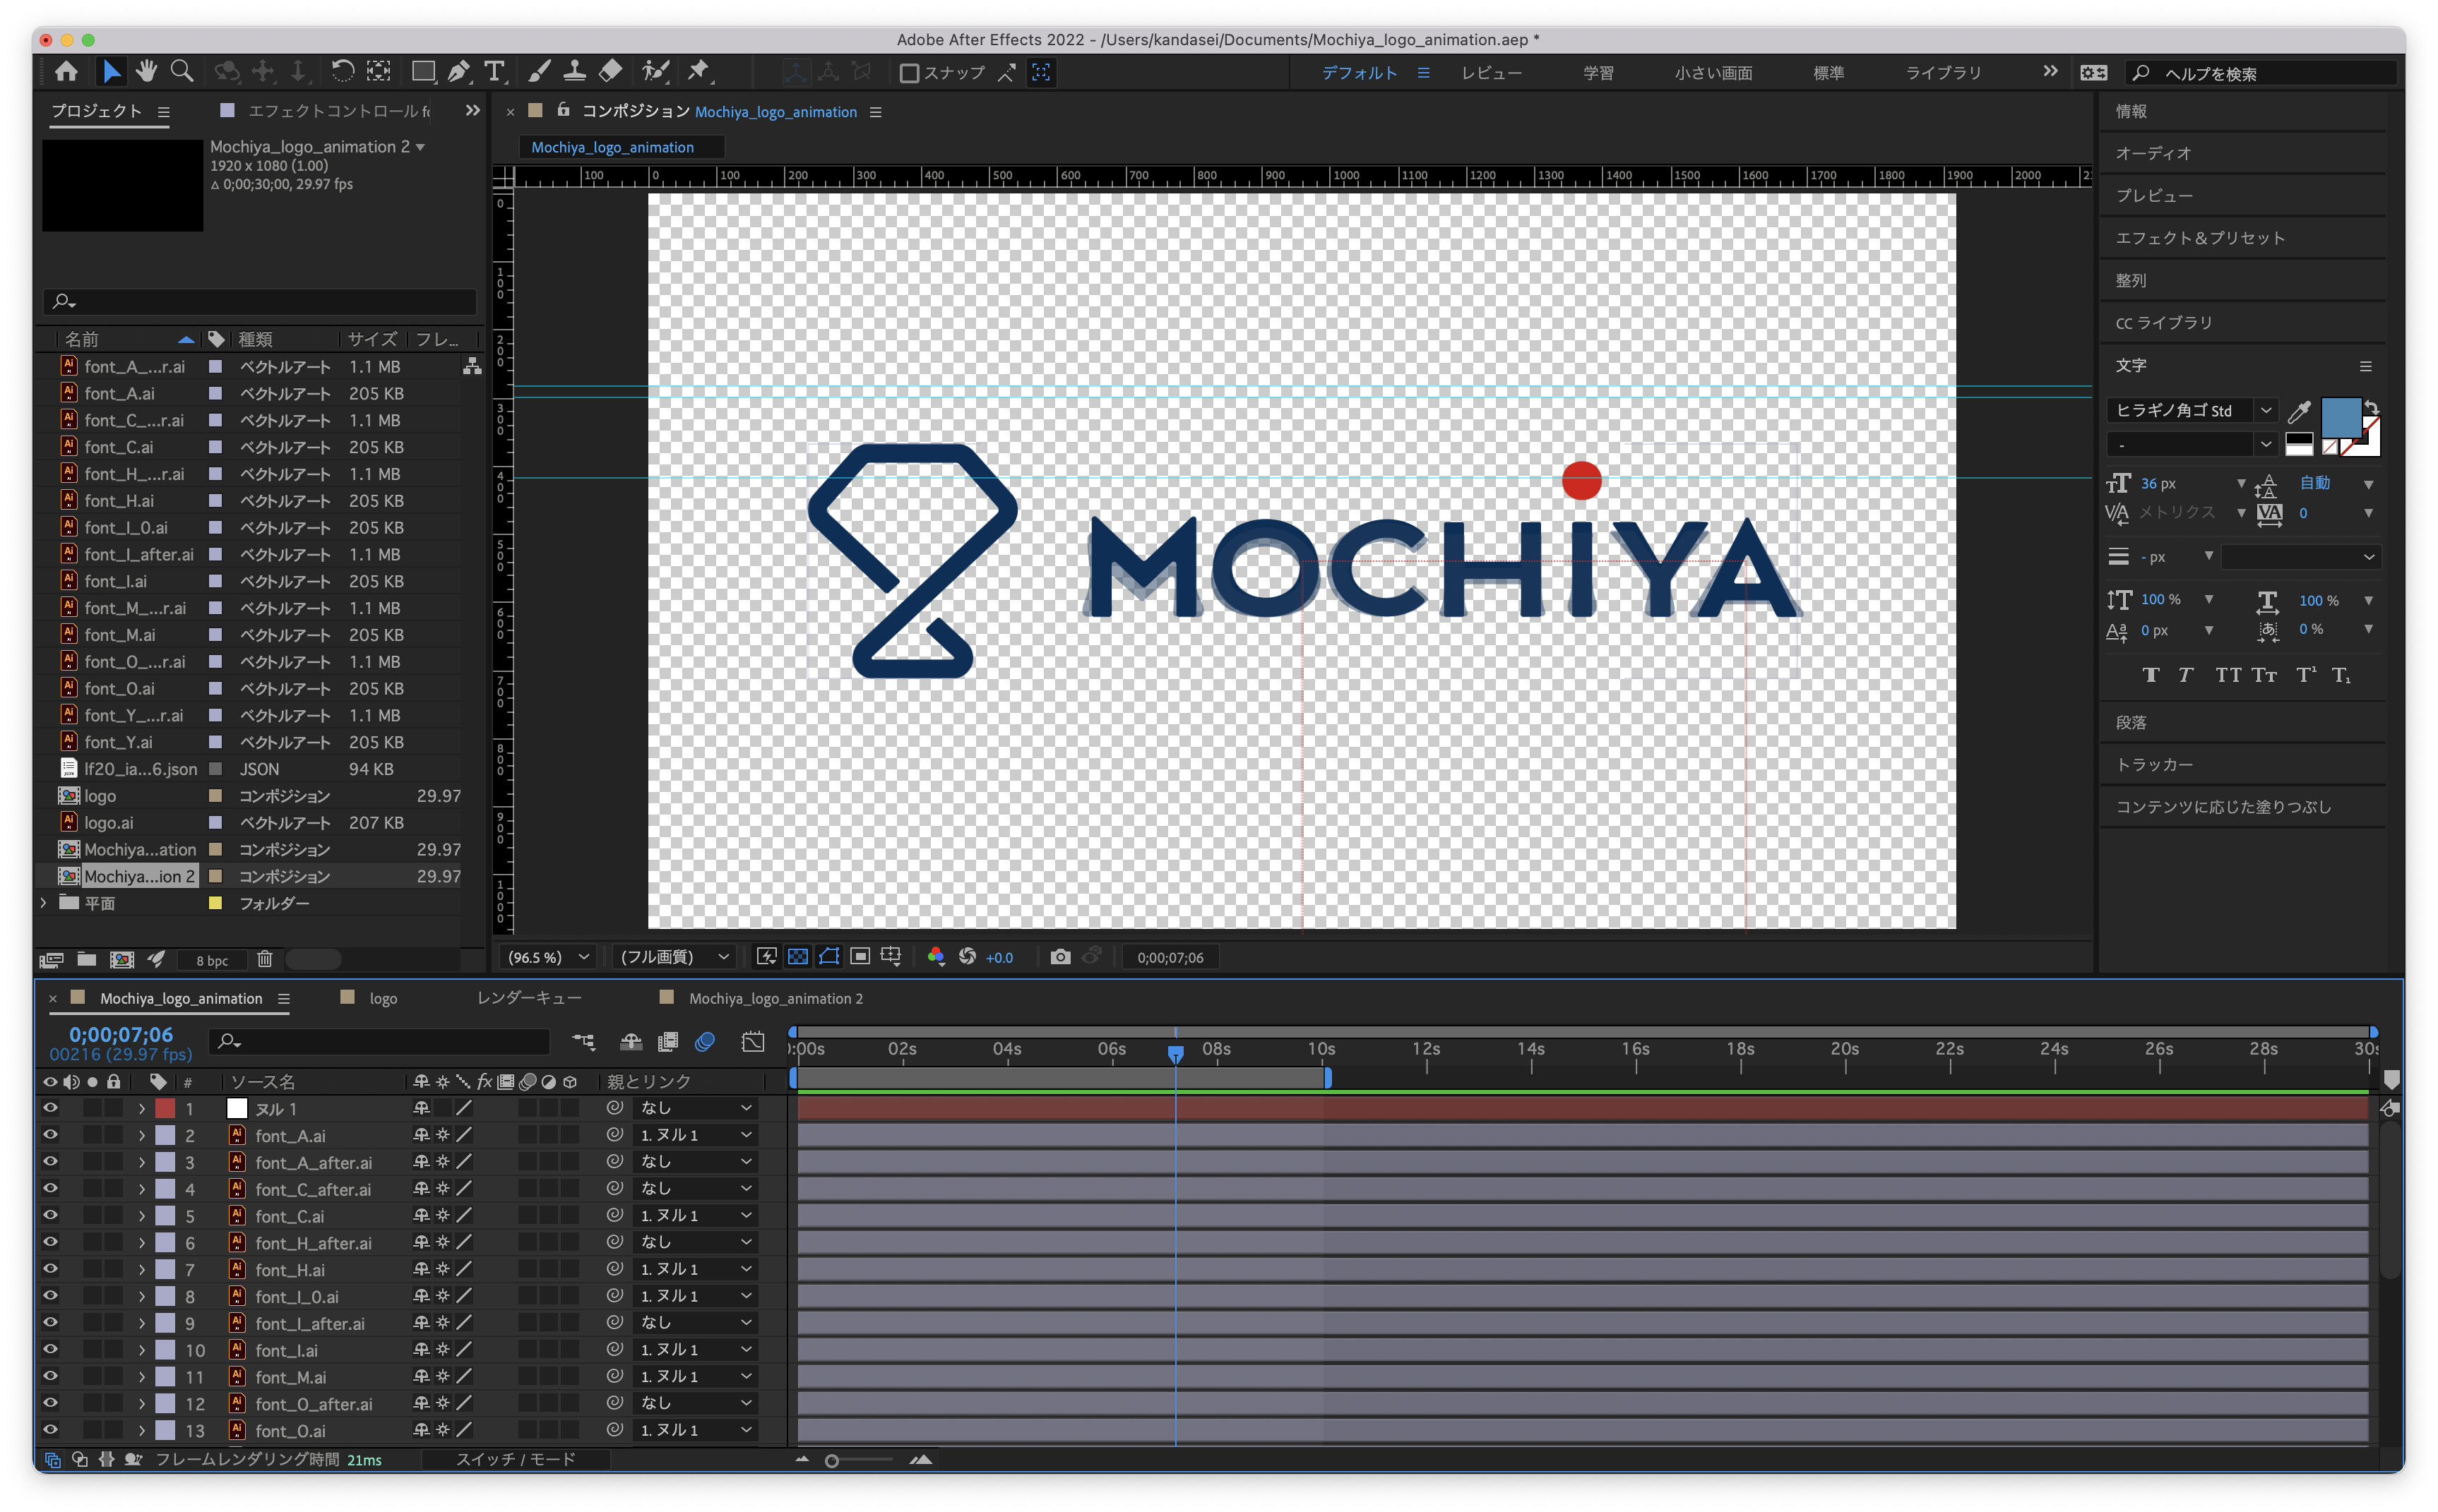
Task: Hide the font_C_after.ai layer eye
Action: click(x=50, y=1188)
